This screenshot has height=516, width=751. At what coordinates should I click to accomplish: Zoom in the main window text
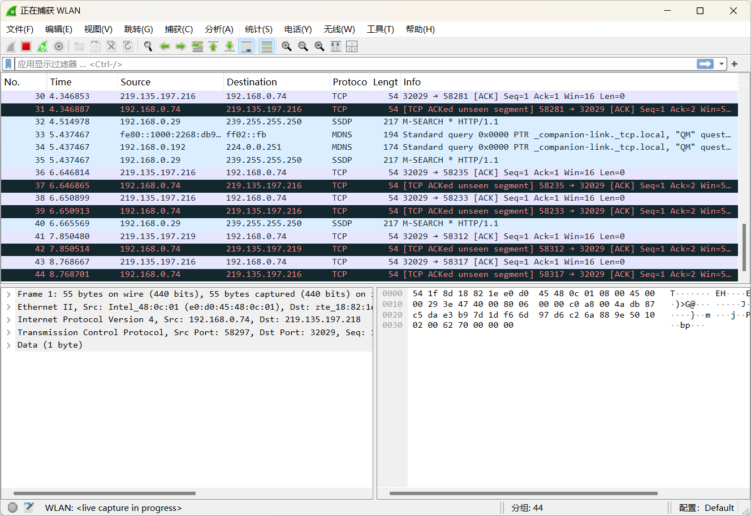(287, 46)
